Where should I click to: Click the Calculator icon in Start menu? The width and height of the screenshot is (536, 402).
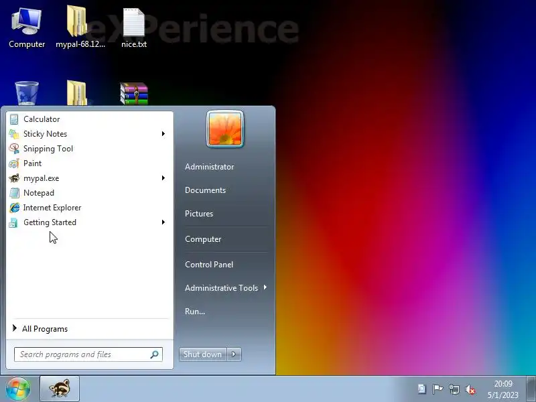[x=14, y=119]
